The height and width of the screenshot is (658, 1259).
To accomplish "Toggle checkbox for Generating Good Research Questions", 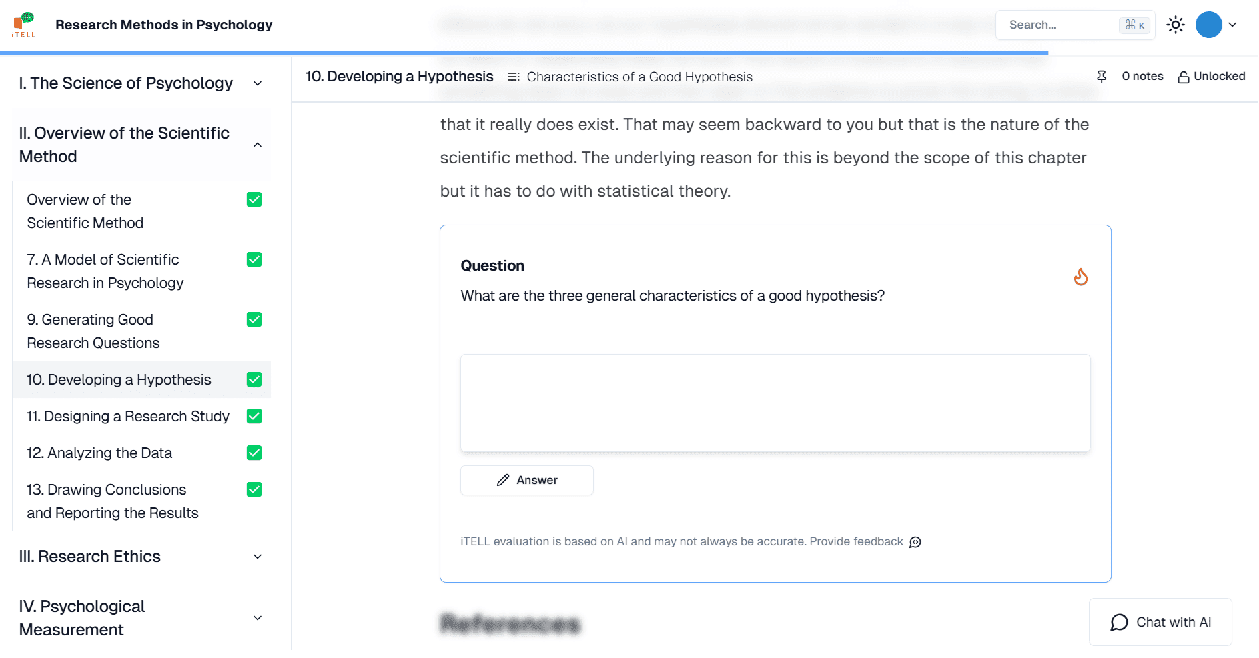I will (254, 320).
